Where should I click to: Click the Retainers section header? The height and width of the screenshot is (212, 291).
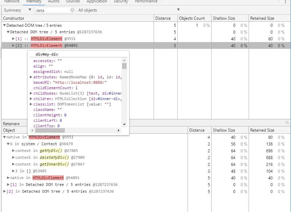(11, 123)
